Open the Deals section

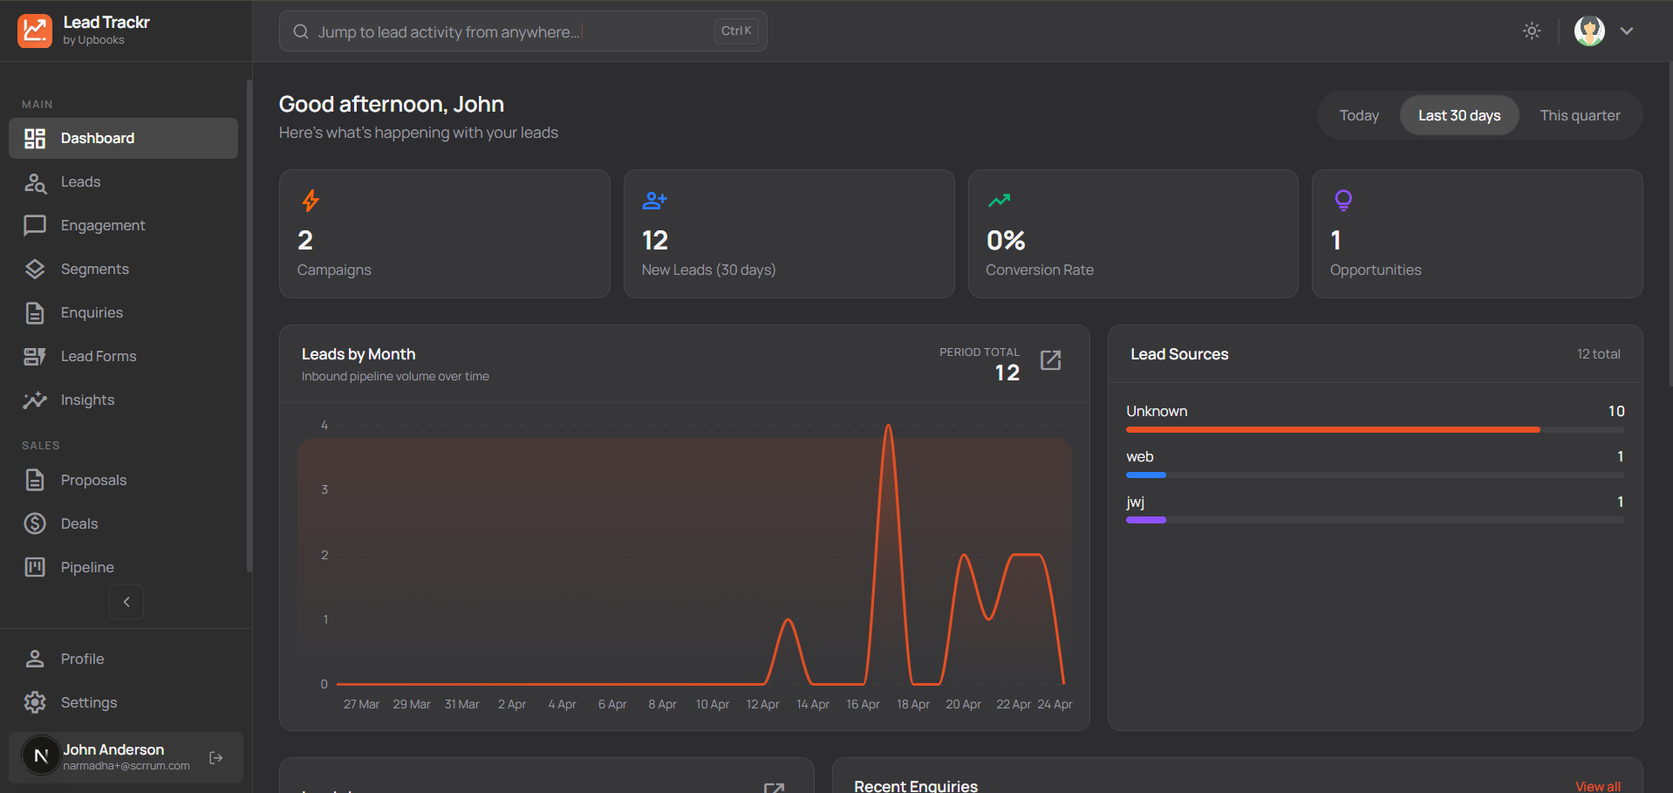[x=79, y=523]
